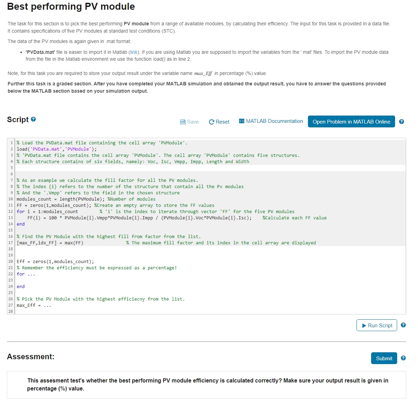Click the load('PVData.mat') code line
The height and width of the screenshot is (404, 418).
click(x=57, y=149)
